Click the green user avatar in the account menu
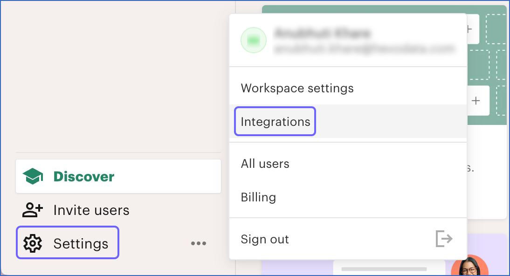The image size is (510, 276). (x=253, y=40)
